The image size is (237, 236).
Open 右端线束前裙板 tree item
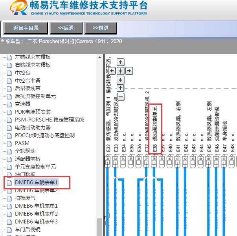coord(33,65)
